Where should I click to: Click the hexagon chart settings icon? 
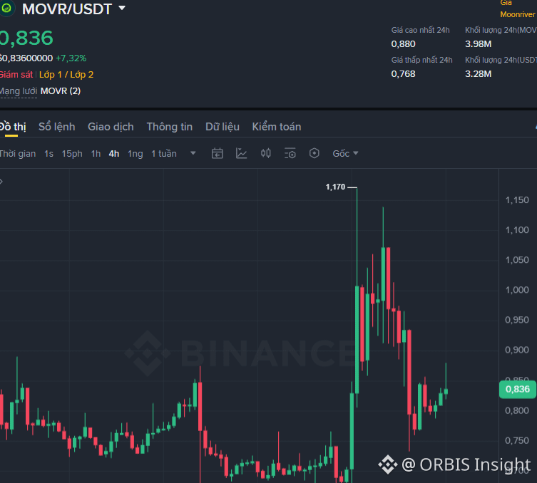[314, 153]
